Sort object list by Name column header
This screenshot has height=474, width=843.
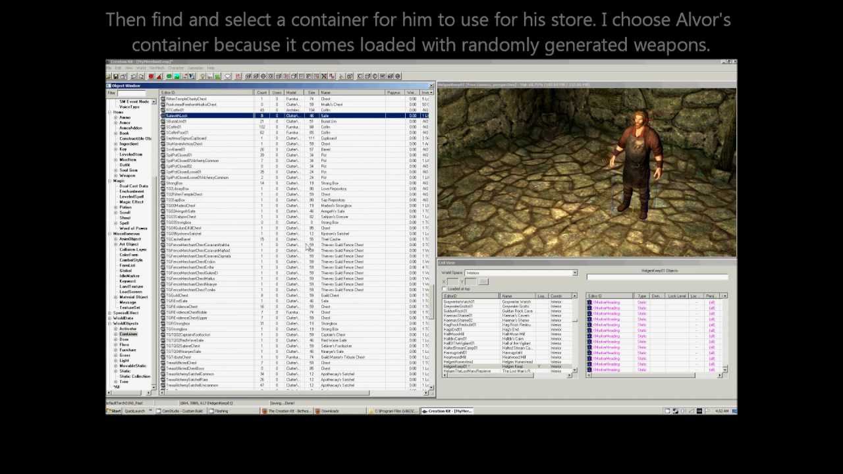coord(352,93)
